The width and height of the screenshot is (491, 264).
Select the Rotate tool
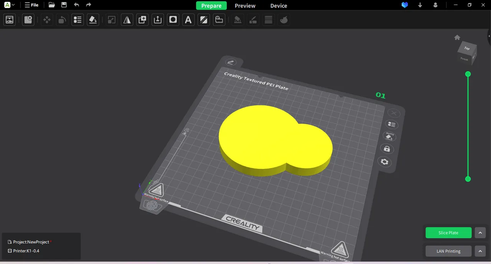click(x=62, y=20)
